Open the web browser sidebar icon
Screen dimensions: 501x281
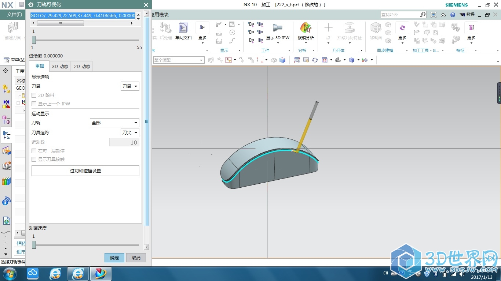pyautogui.click(x=6, y=221)
